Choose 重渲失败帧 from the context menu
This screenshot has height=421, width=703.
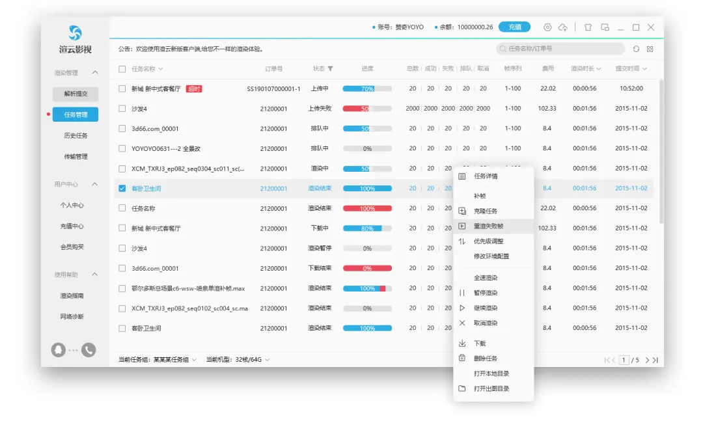click(488, 226)
